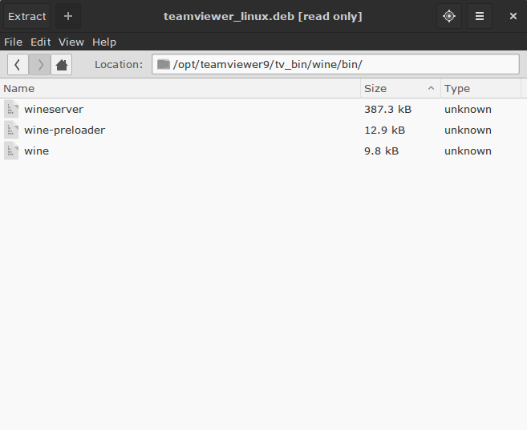Click the 387.3 kB size value
Viewport: 527px width, 430px height.
point(388,110)
